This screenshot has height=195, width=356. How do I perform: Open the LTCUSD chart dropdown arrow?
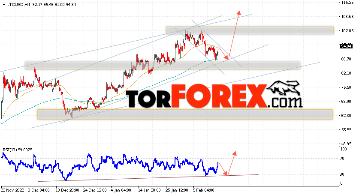pos(4,5)
